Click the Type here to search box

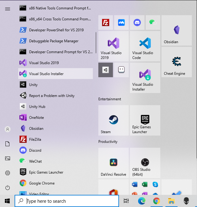click(x=67, y=201)
